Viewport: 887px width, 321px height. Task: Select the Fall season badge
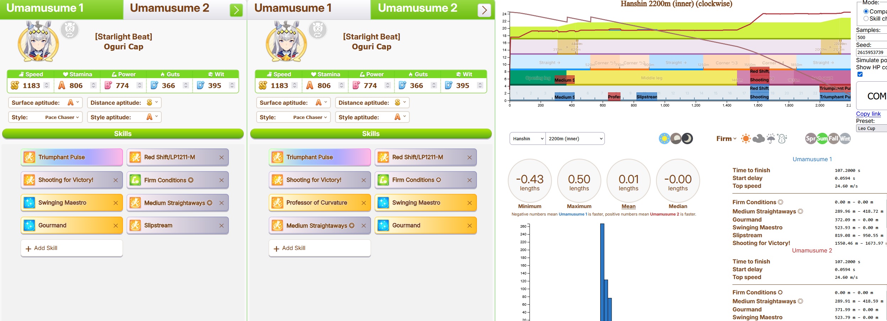(833, 138)
